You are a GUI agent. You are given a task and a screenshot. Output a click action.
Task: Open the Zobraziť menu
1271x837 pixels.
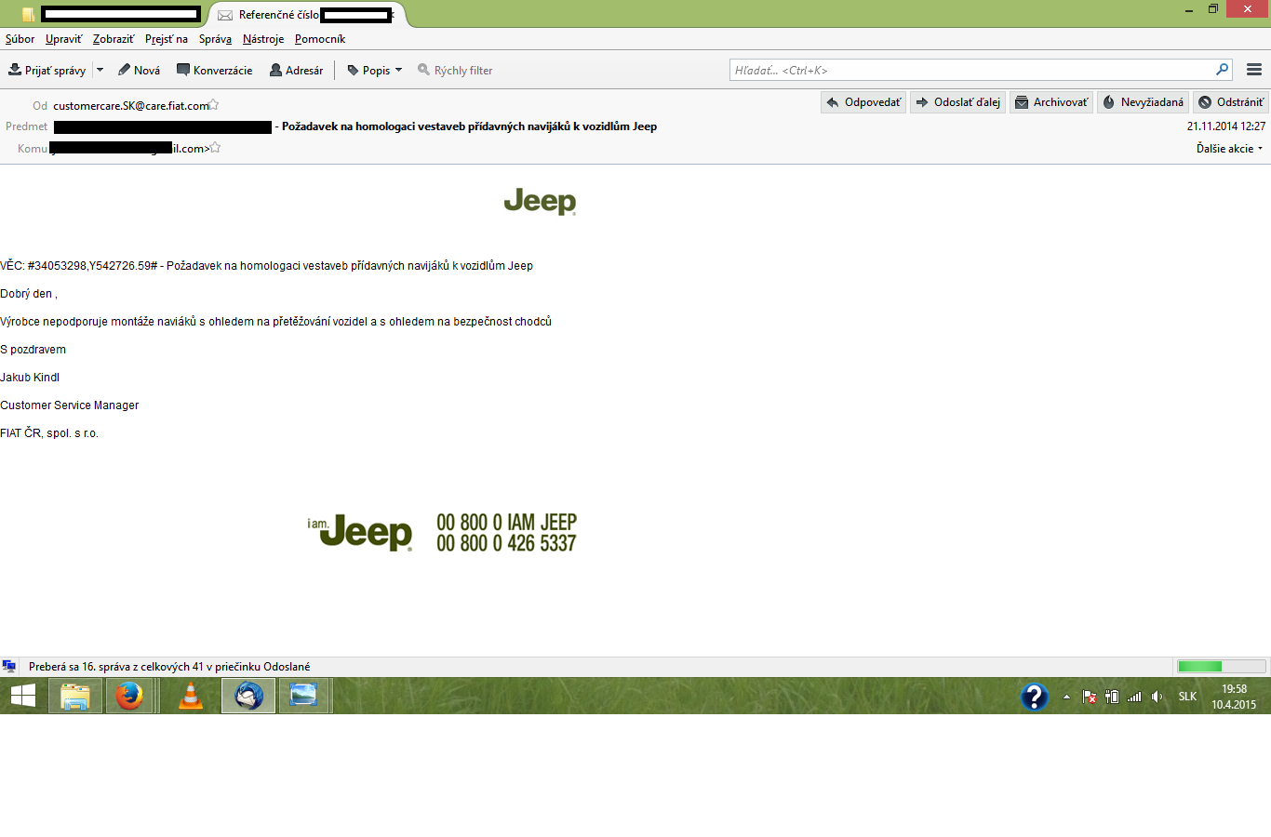pyautogui.click(x=114, y=39)
